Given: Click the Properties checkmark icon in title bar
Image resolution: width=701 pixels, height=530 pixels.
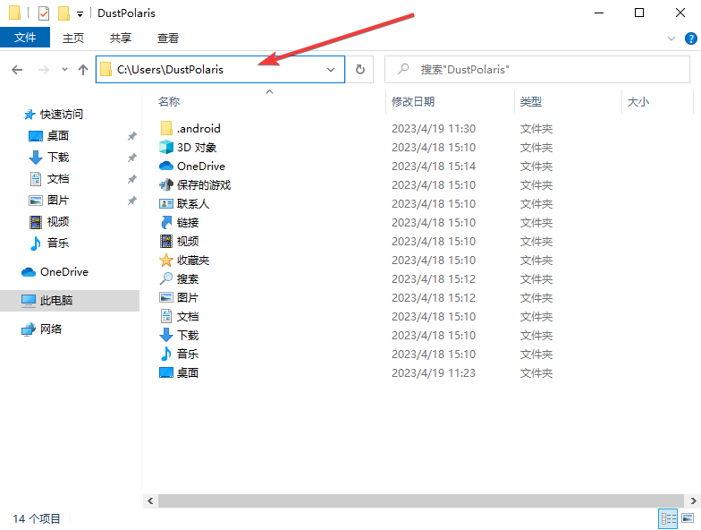Looking at the screenshot, I should (44, 13).
